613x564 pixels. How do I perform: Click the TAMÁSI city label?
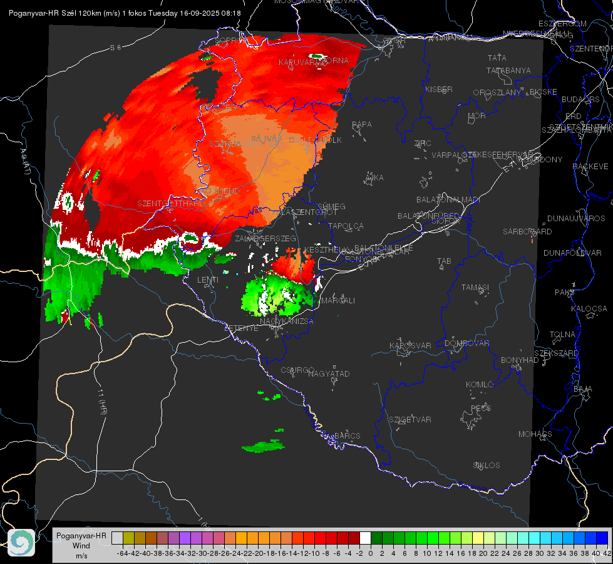475,287
